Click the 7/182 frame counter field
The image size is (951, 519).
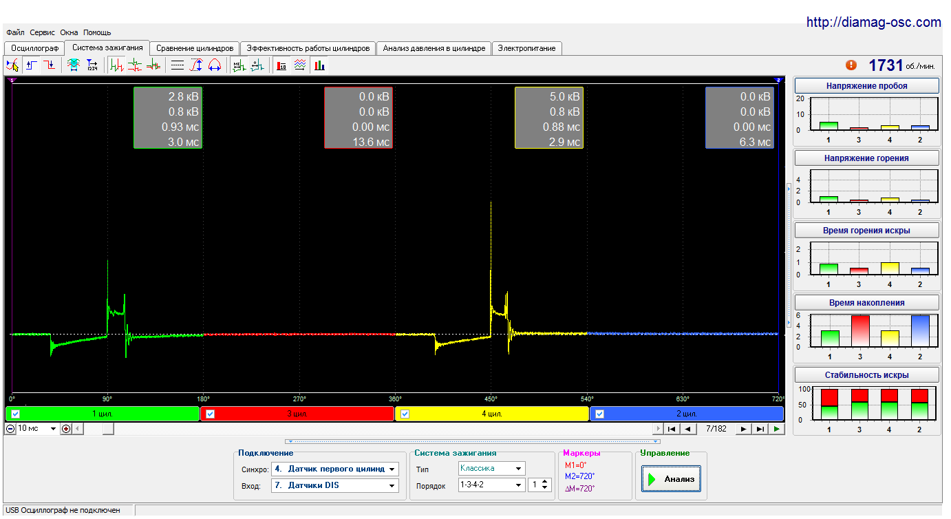tap(716, 428)
